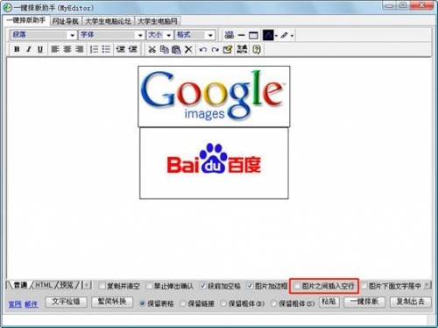Insert a horizontal line
The image size is (438, 328).
point(242,35)
